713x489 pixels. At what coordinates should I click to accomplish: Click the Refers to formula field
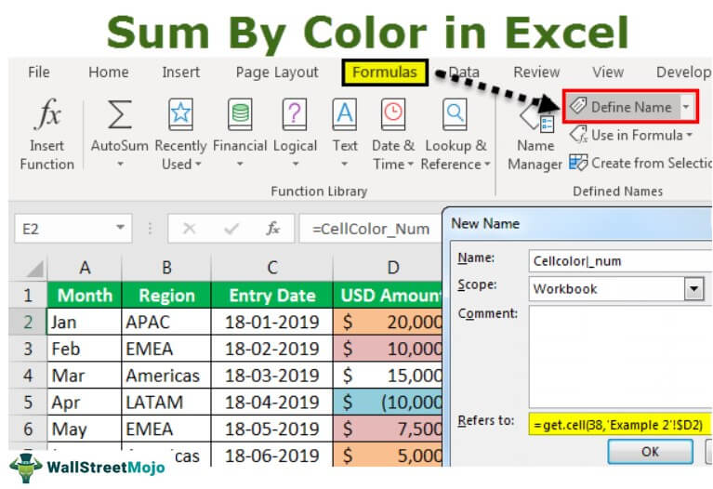pyautogui.click(x=618, y=423)
